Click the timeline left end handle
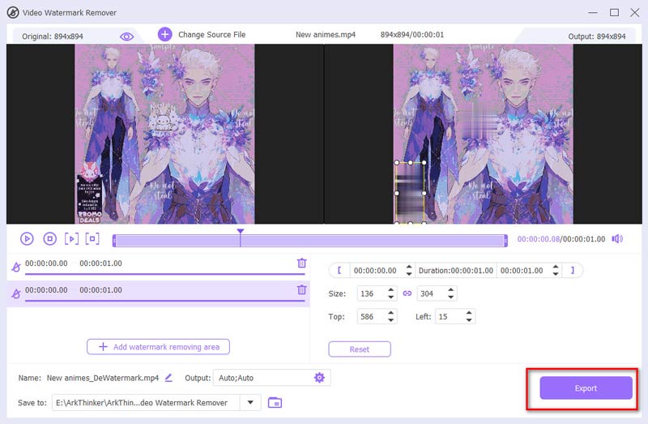 coord(114,241)
